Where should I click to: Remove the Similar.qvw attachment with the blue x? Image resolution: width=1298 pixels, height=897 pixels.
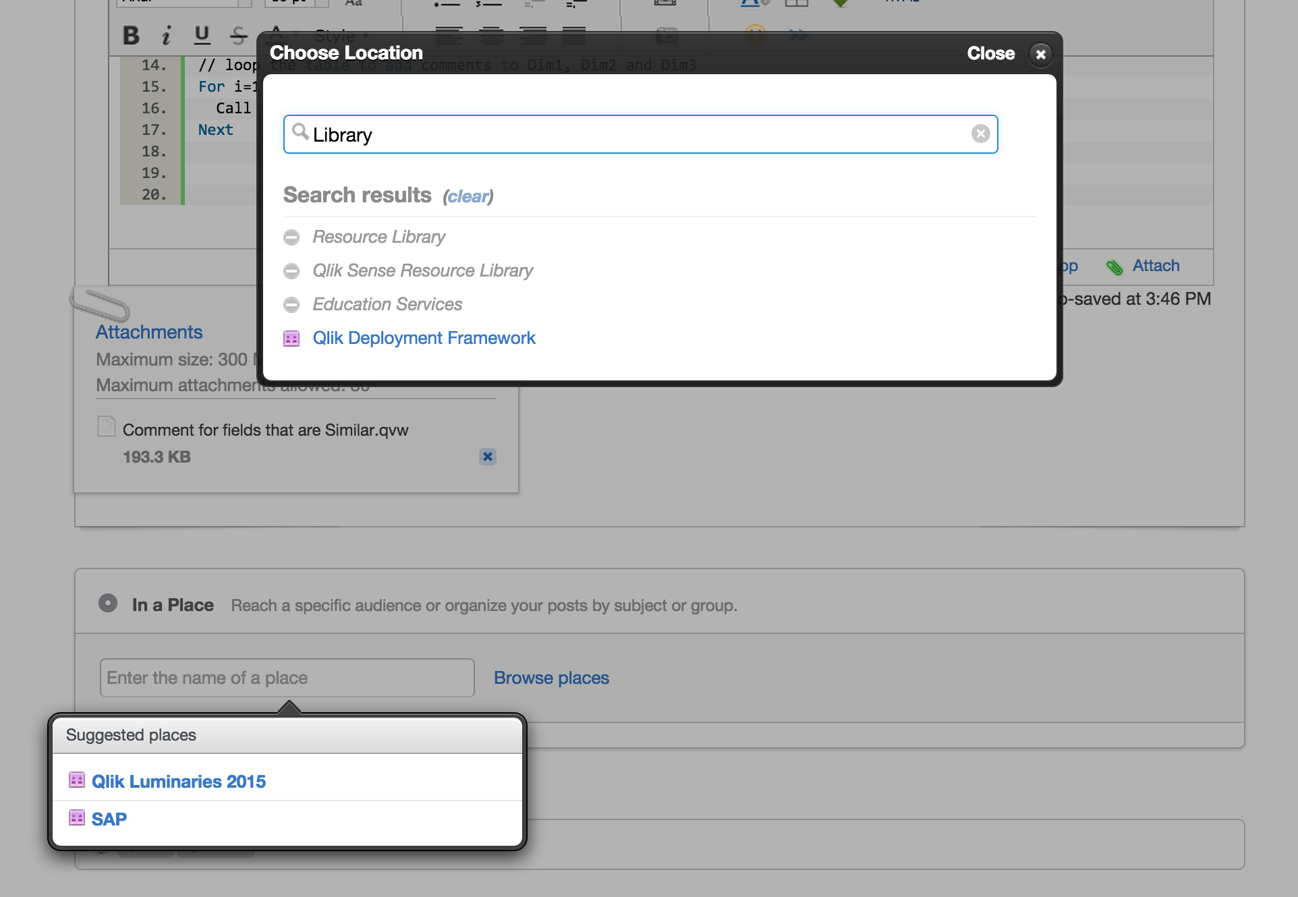[x=487, y=457]
